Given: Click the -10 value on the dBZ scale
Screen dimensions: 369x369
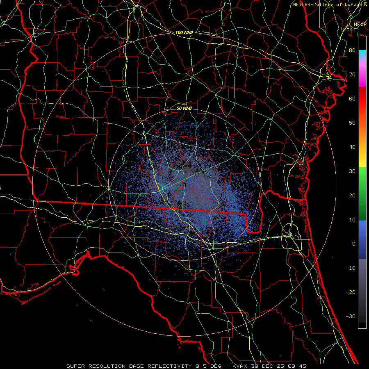Looking at the screenshot, I should tap(351, 268).
